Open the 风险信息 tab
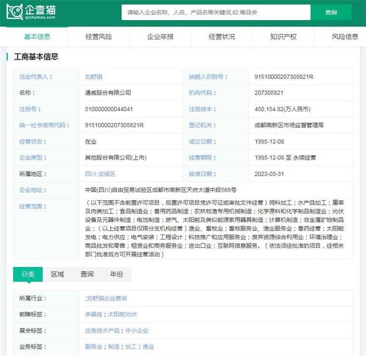Image resolution: width=366 pixels, height=356 pixels. point(345,37)
